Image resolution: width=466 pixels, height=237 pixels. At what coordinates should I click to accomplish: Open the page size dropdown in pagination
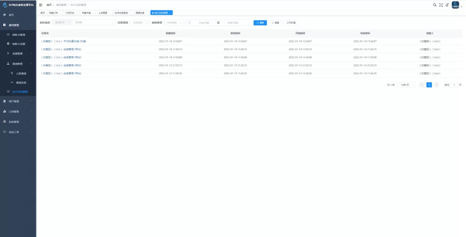coord(406,85)
